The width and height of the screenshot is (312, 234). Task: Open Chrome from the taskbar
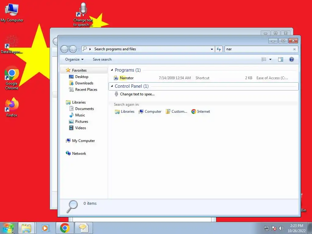pyautogui.click(x=65, y=228)
